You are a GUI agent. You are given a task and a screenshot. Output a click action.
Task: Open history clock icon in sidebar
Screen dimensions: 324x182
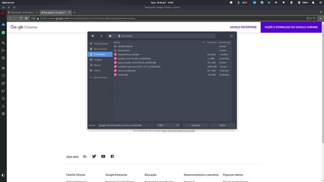(3, 98)
